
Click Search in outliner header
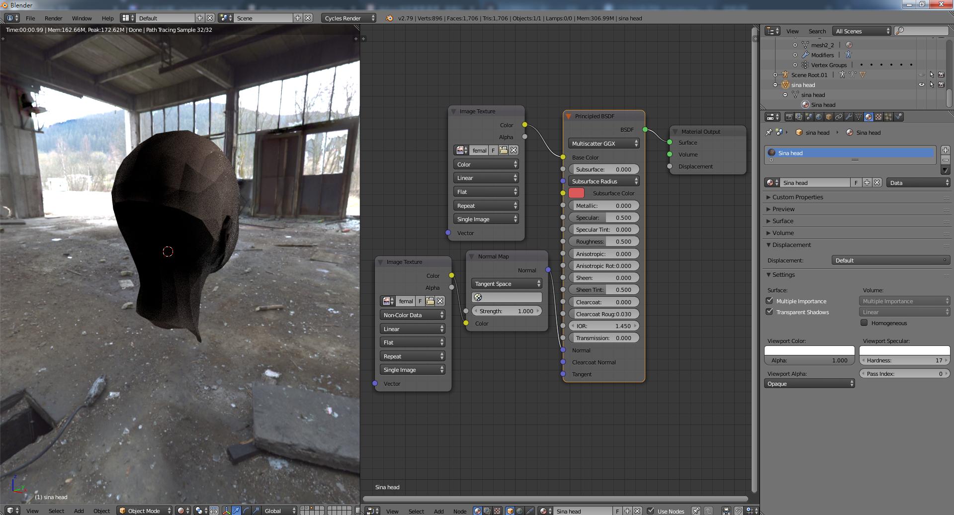click(x=817, y=31)
